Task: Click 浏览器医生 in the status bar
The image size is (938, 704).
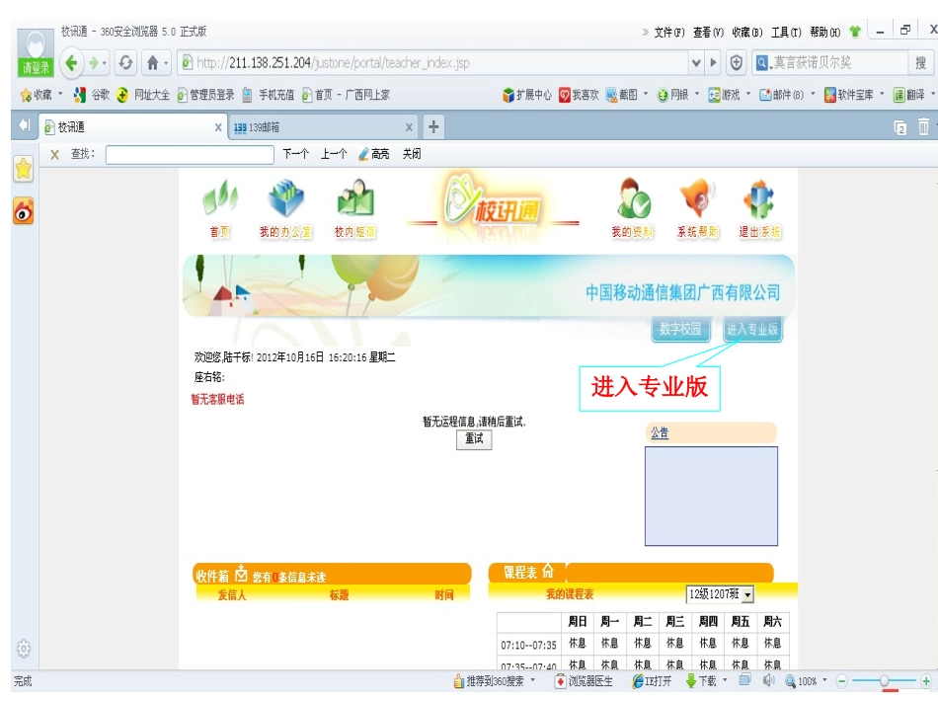Action: [x=584, y=680]
